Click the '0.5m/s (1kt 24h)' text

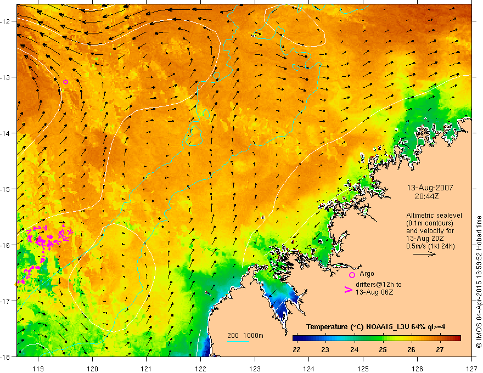(430, 246)
